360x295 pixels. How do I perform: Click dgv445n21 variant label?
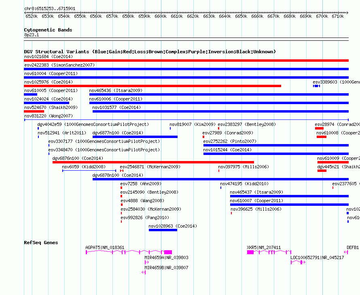(x=339, y=167)
